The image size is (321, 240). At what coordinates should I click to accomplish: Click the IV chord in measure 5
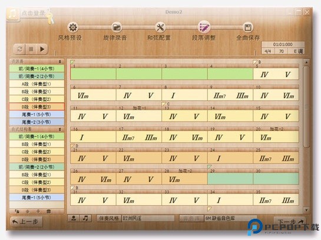264,75
